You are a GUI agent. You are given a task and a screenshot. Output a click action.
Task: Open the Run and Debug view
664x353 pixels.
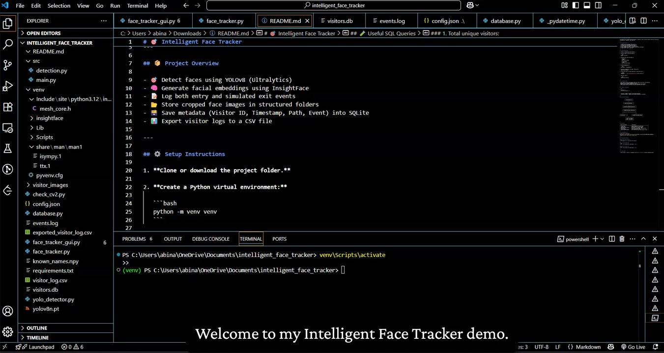point(8,86)
